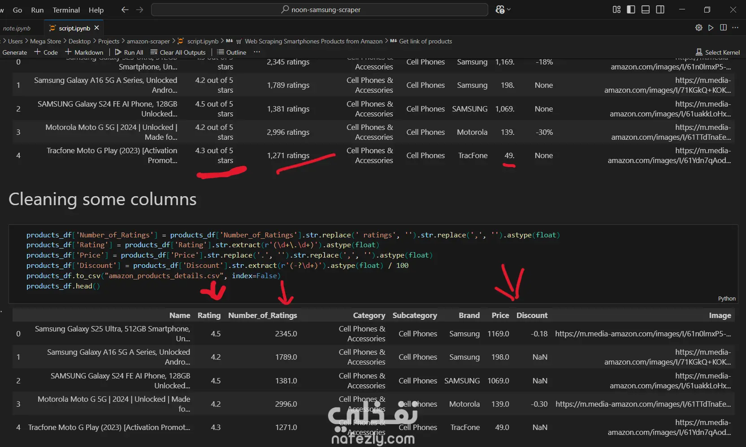Click the to_csv code line
This screenshot has width=746, height=447.
[153, 275]
